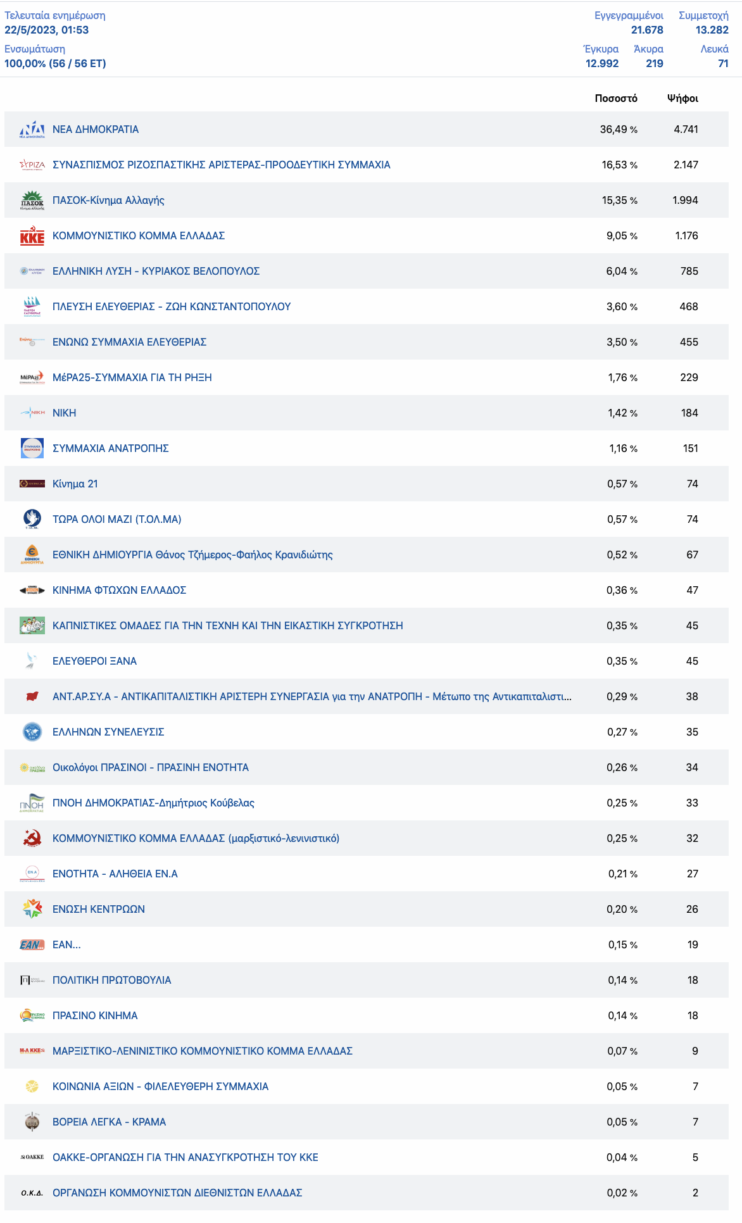Click the Πλεύση Ελευθερίας sailboat logo
The width and height of the screenshot is (742, 1223).
click(32, 306)
